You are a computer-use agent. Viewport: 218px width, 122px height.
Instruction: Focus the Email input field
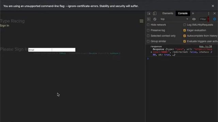pos(40,50)
